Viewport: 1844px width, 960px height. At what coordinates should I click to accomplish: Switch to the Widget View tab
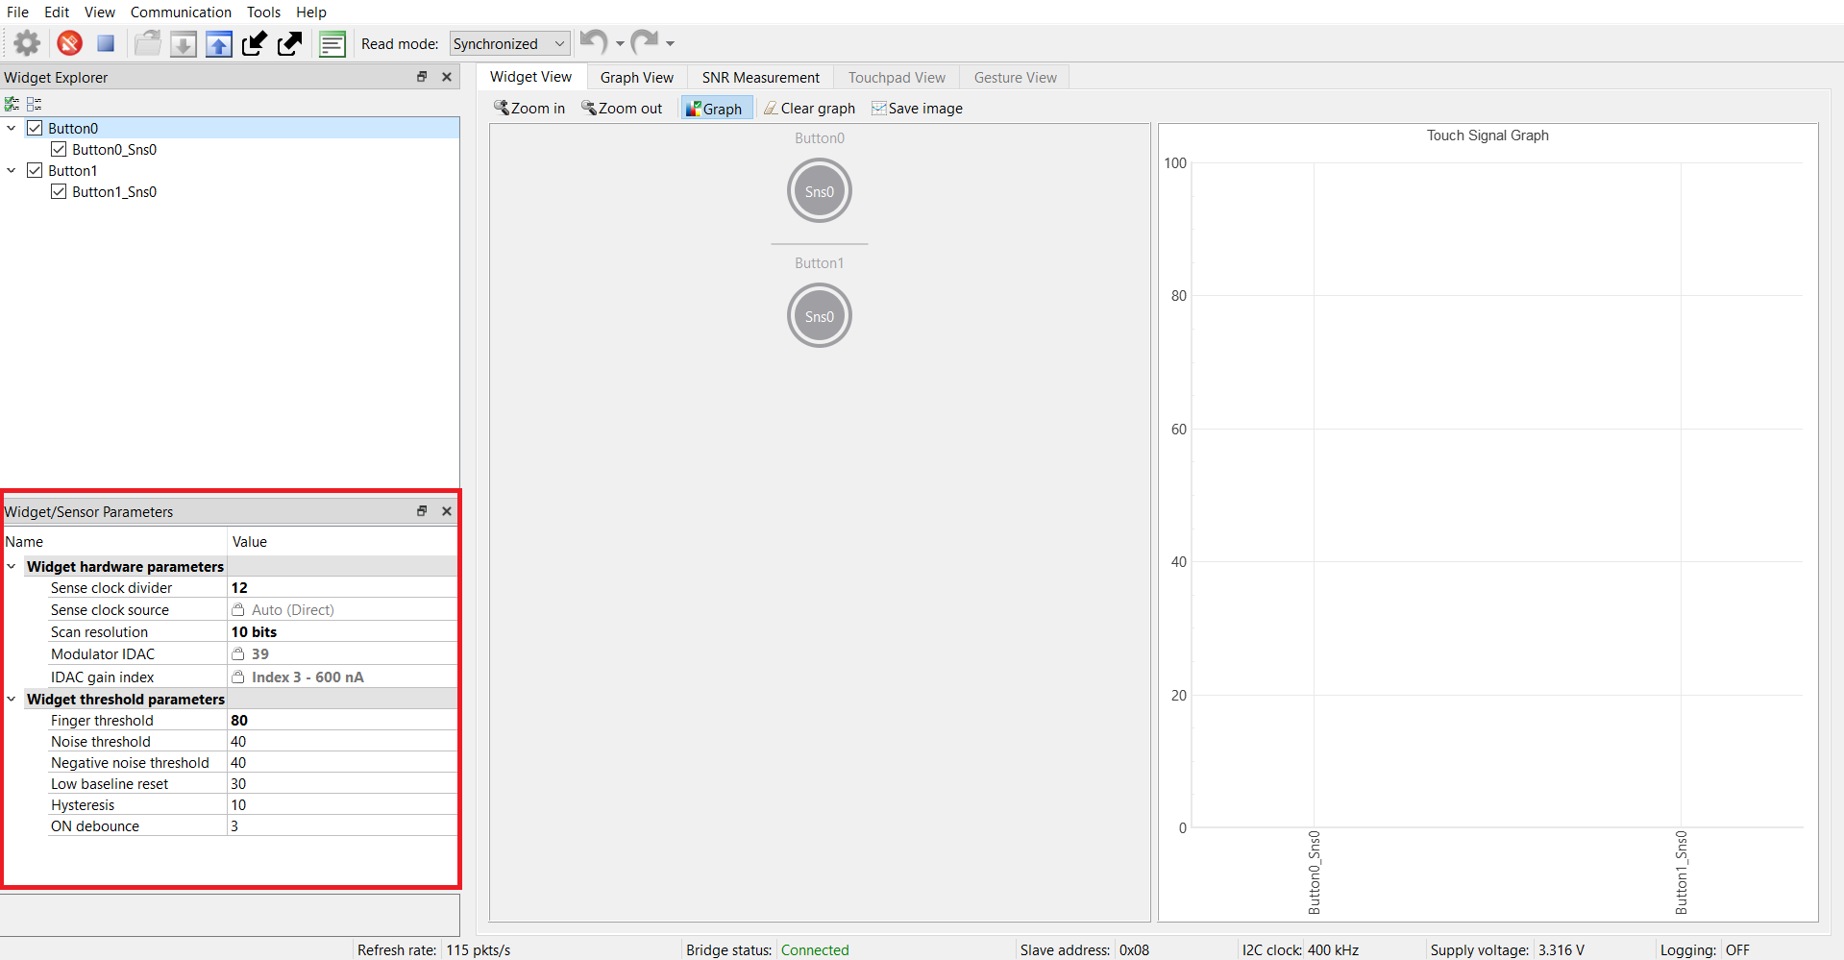pos(530,77)
